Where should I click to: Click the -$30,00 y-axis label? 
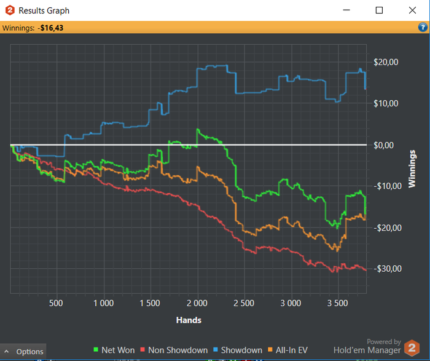coord(388,269)
